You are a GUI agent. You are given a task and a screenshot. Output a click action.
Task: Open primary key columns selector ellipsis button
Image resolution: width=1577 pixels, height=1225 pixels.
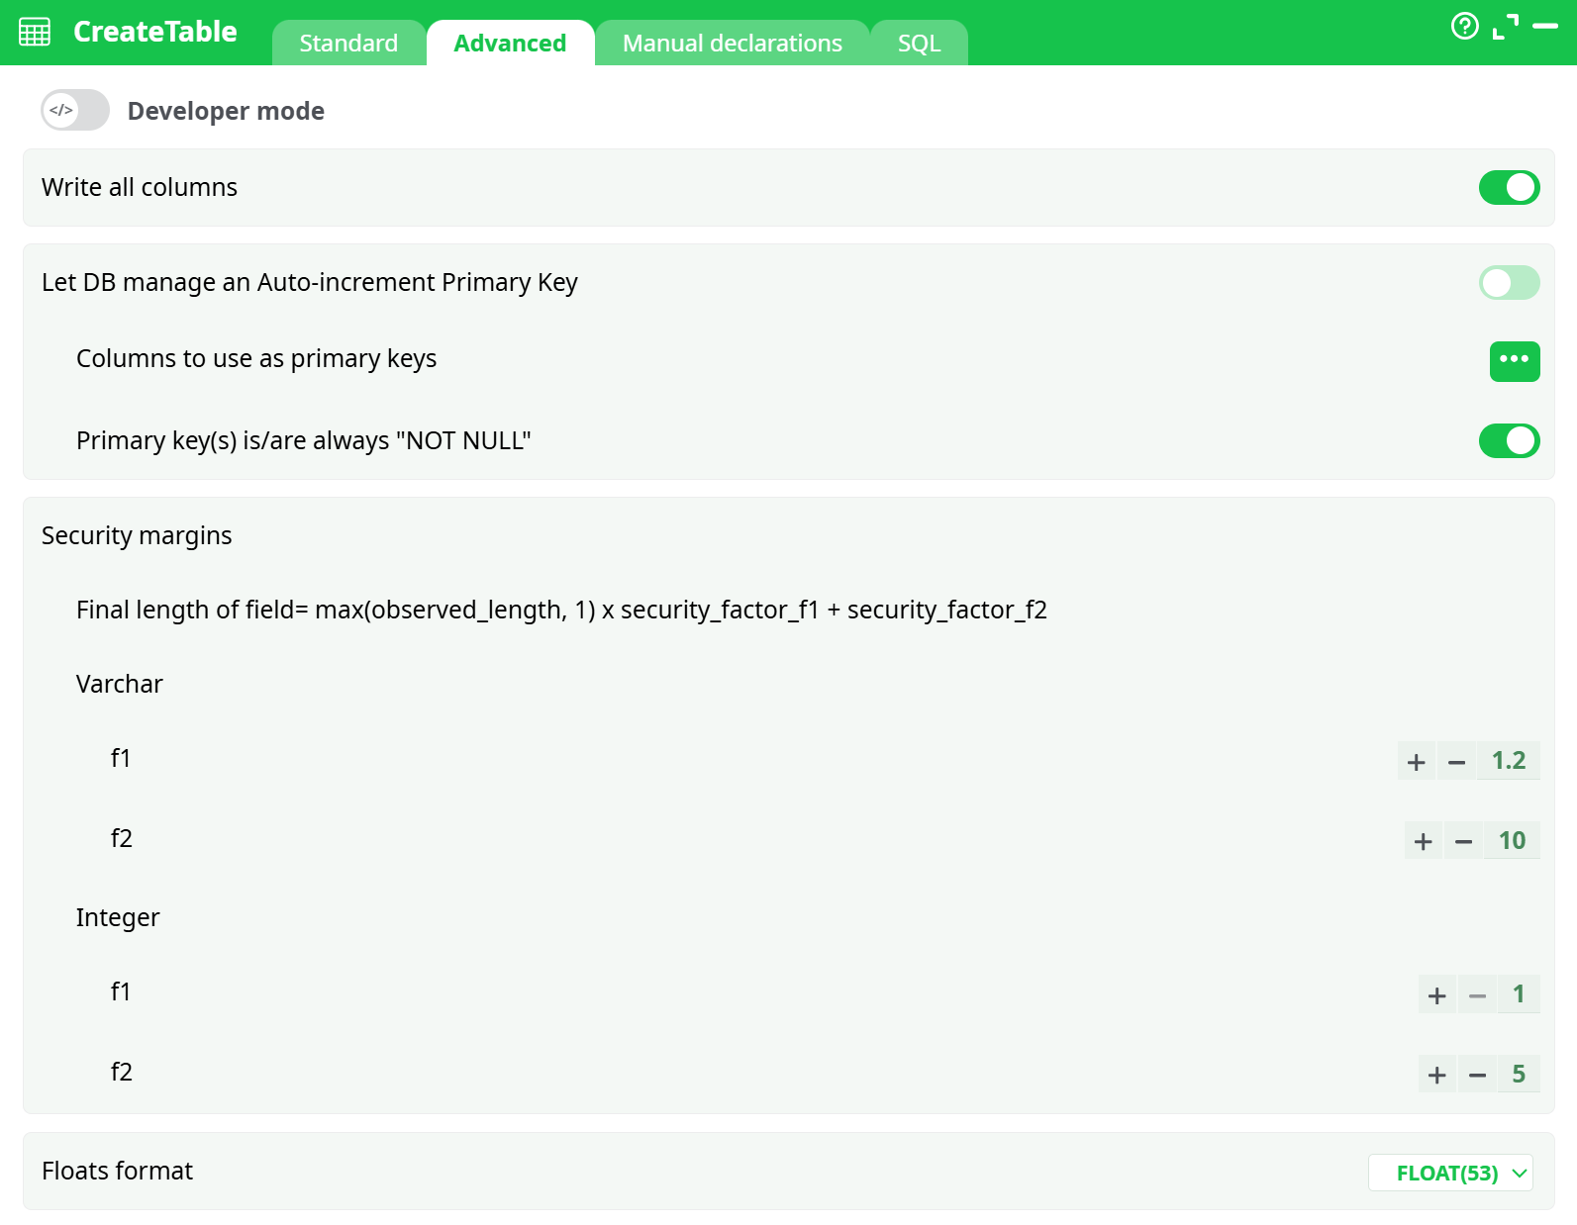tap(1514, 361)
